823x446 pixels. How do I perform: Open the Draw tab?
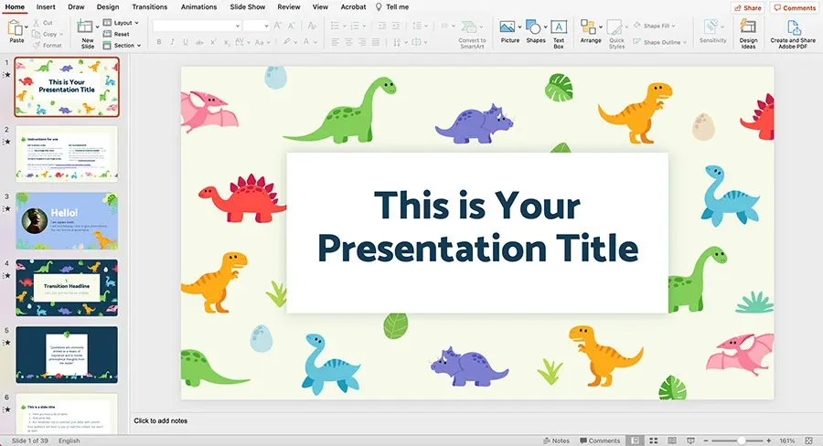[76, 6]
